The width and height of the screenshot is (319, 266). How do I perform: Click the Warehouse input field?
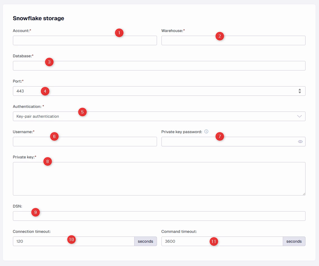pyautogui.click(x=233, y=40)
